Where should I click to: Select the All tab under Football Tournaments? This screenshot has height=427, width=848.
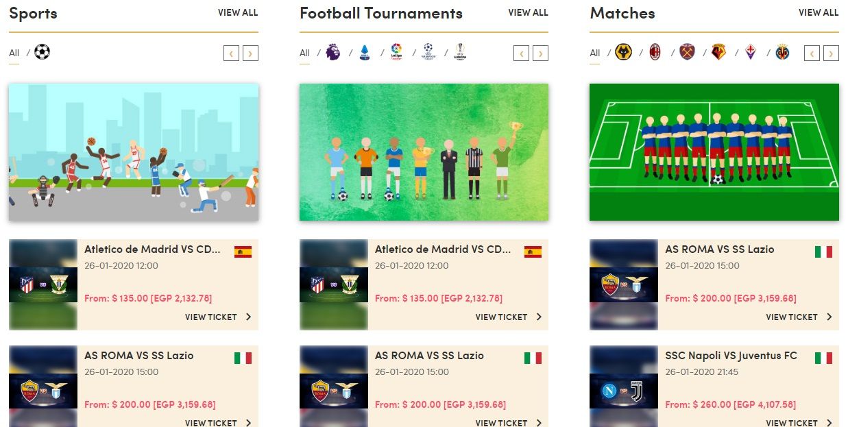(x=304, y=53)
